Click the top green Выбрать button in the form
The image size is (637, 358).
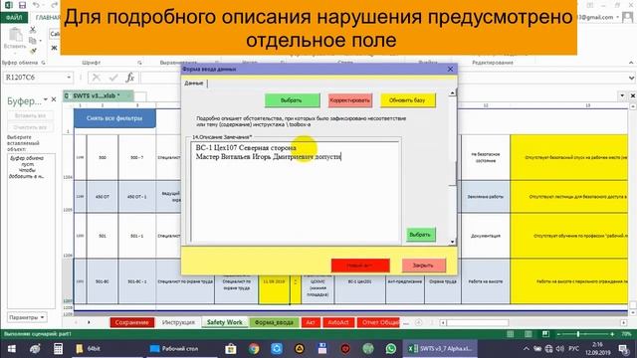(292, 100)
